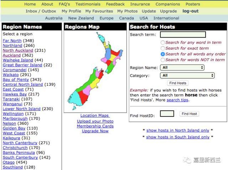Image resolution: width=228 pixels, height=170 pixels.
Task: Show hosts in North Island only
Action: pos(178,131)
